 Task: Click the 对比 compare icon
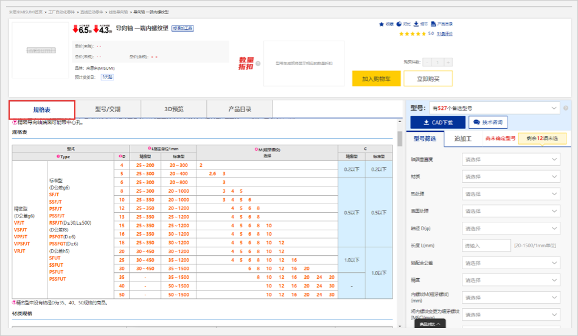[x=399, y=24]
